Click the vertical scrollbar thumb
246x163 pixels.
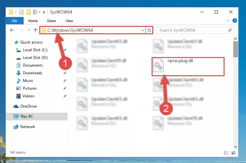235,49
